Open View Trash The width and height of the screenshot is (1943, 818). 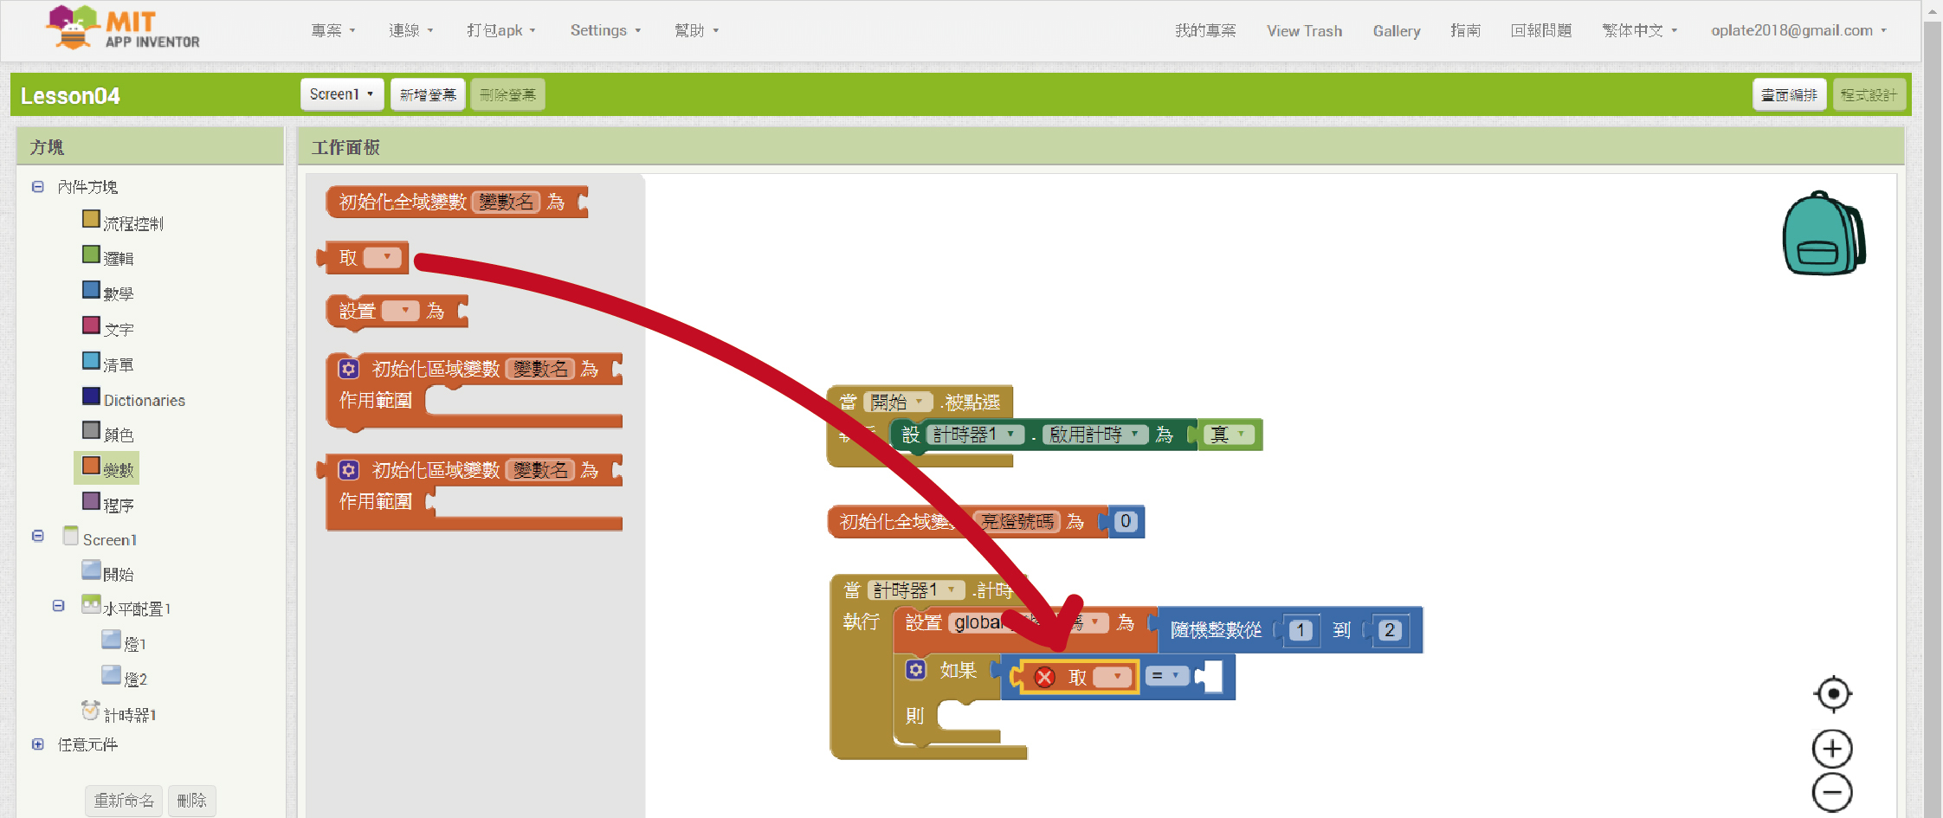1304,30
